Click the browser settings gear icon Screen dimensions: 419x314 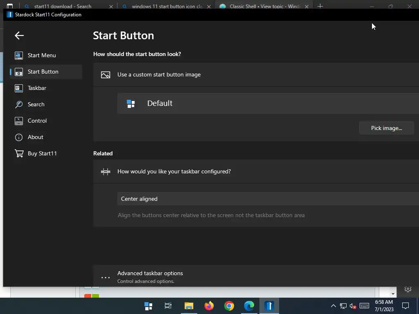408,289
